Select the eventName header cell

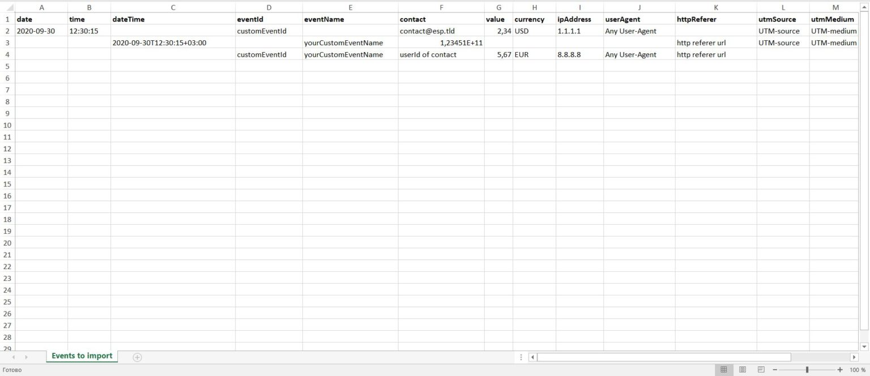(350, 19)
